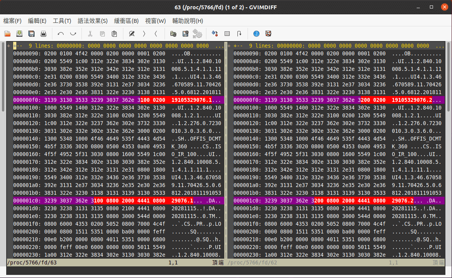Click the window title bar text
Viewport: 452px width, 278px height.
[226, 7]
